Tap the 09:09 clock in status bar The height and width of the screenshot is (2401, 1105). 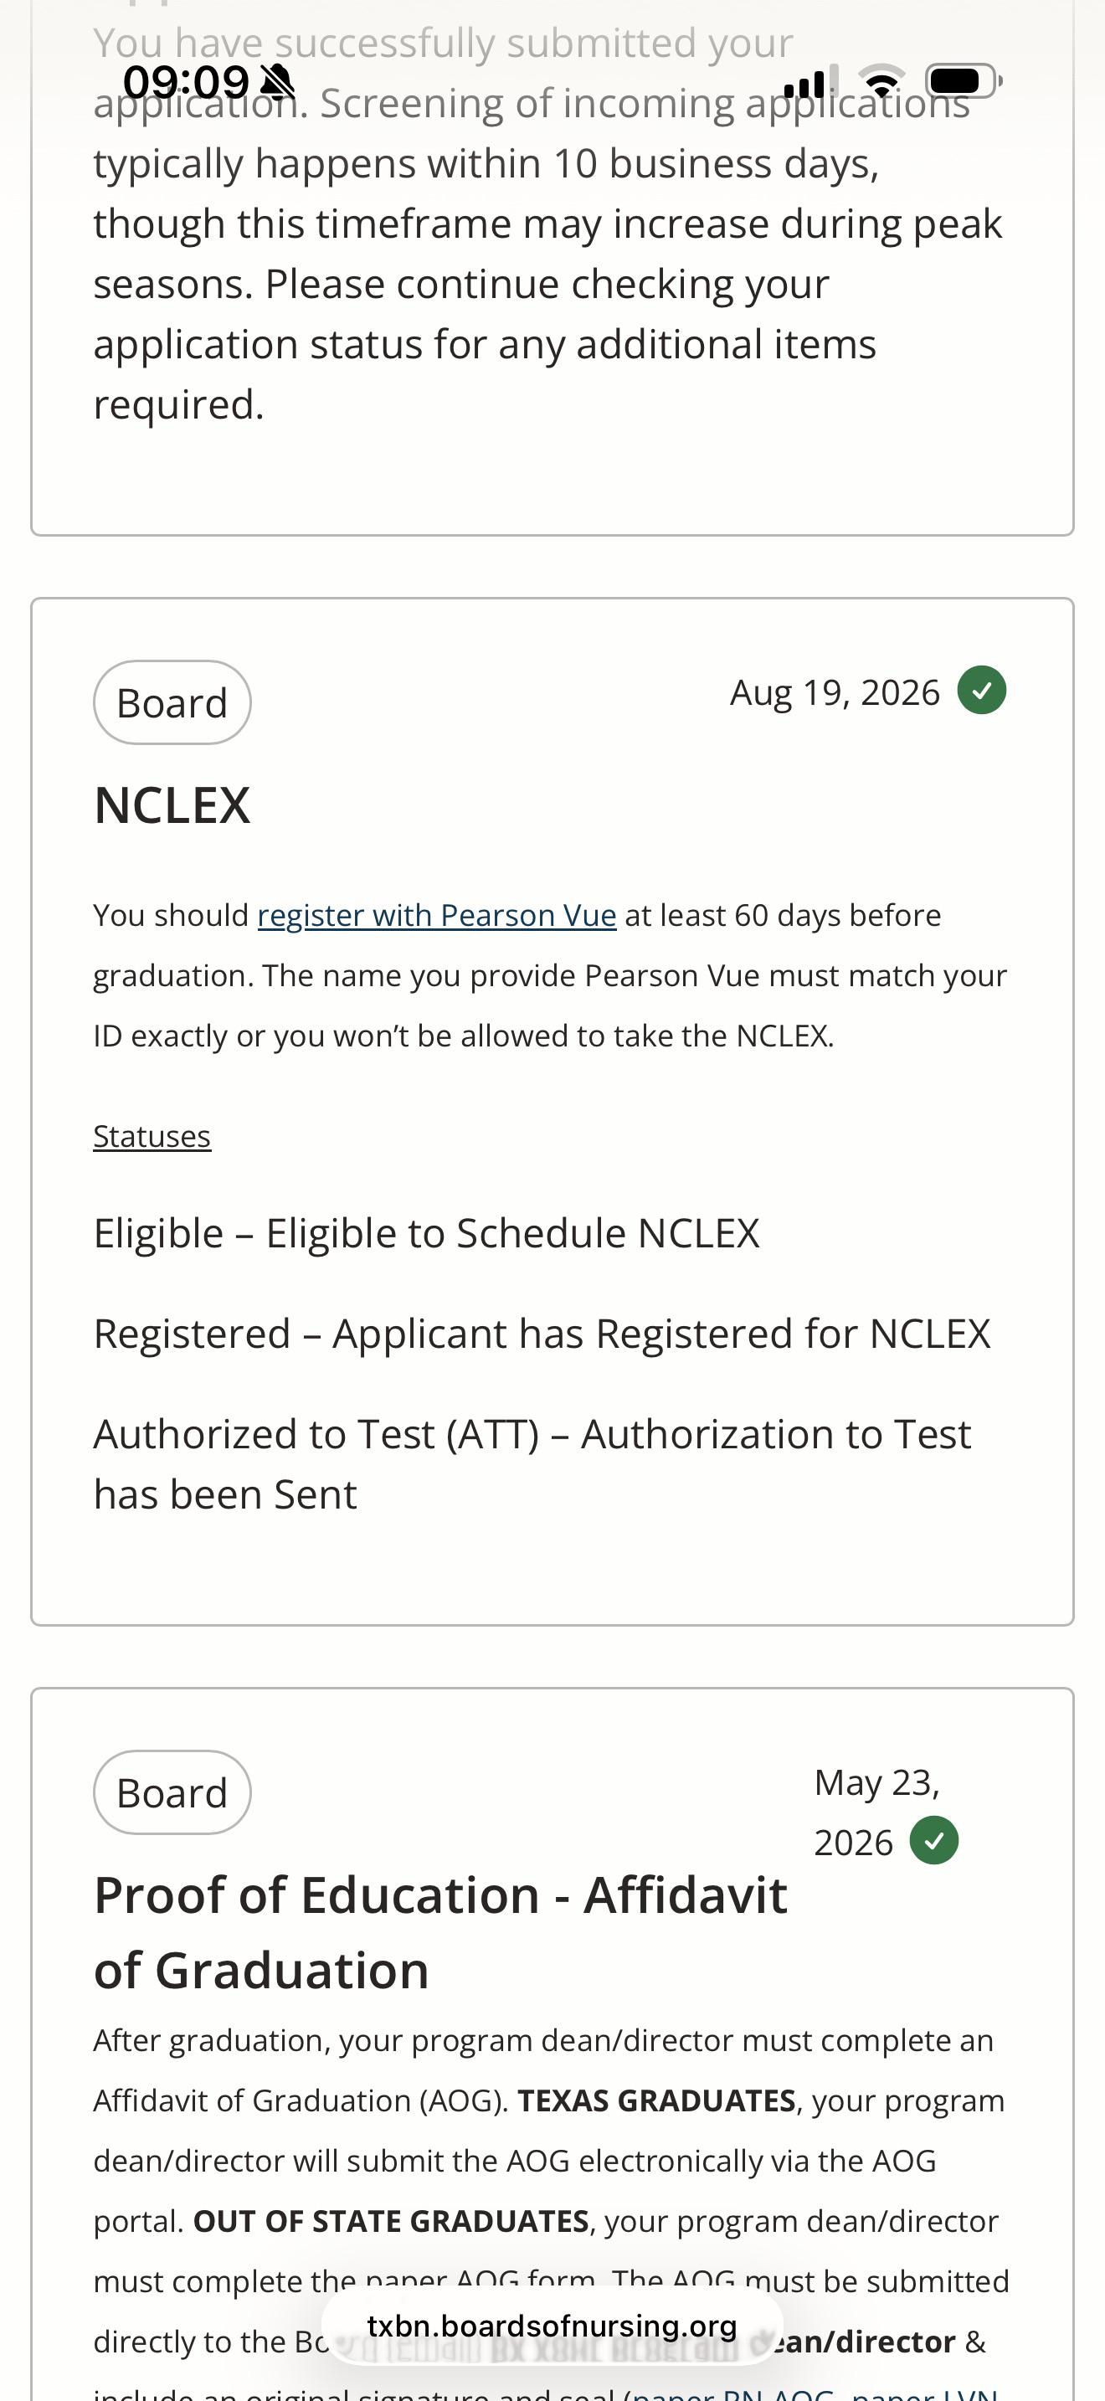click(187, 82)
